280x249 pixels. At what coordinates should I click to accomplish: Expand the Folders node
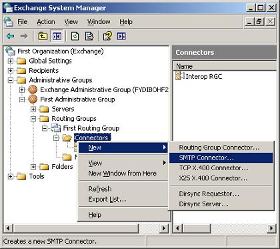33,167
